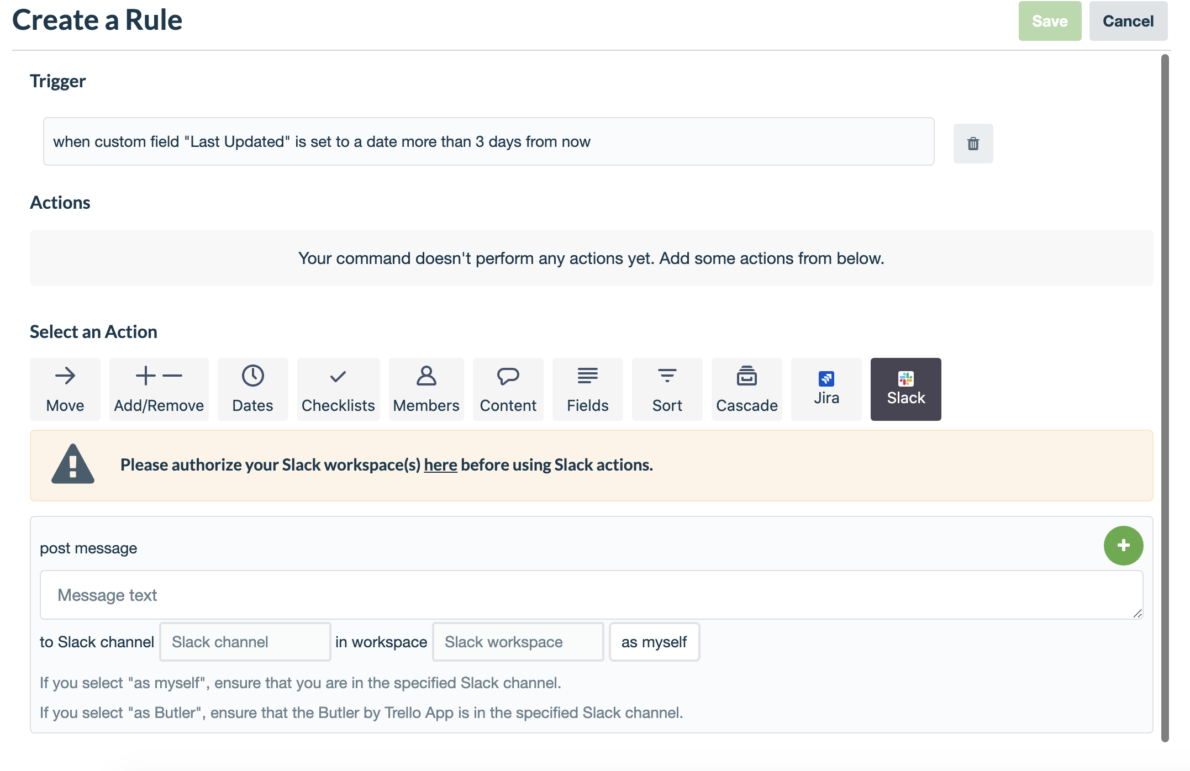Select the Slack channel input field

point(246,642)
